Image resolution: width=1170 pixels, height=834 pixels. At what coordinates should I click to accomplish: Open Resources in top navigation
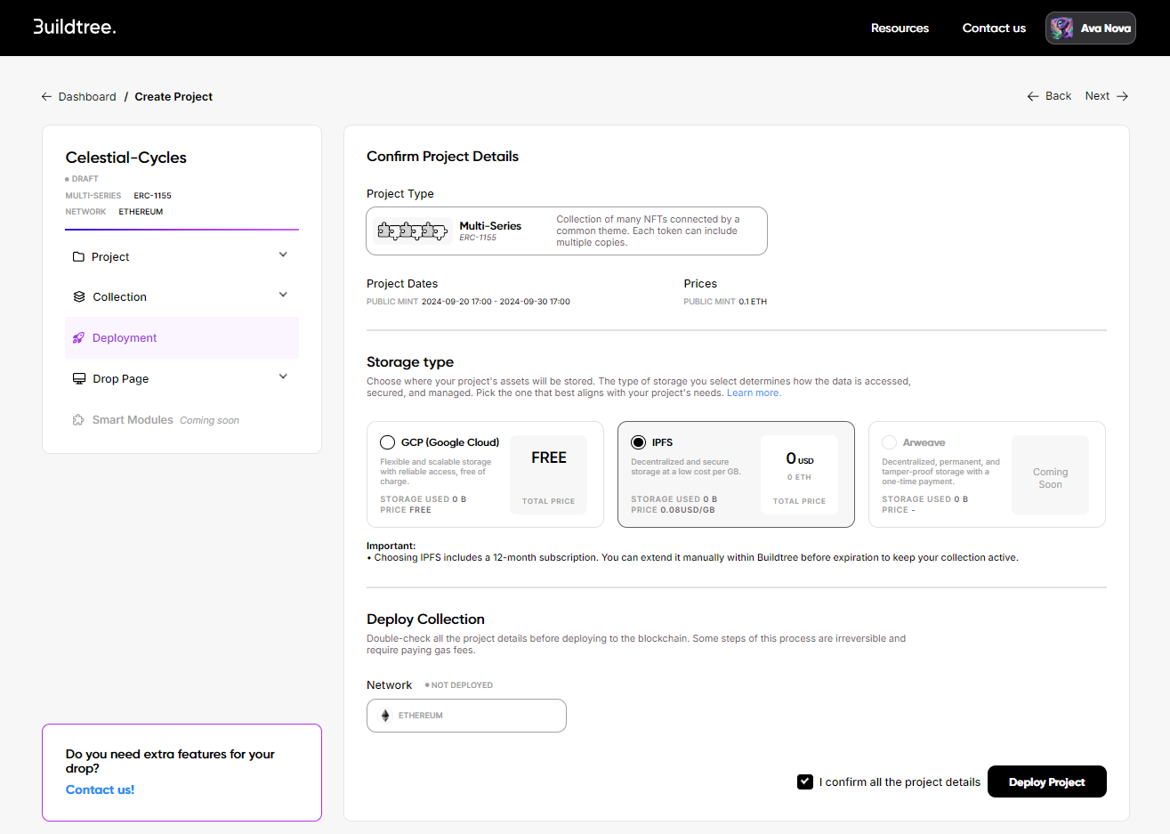click(x=900, y=28)
